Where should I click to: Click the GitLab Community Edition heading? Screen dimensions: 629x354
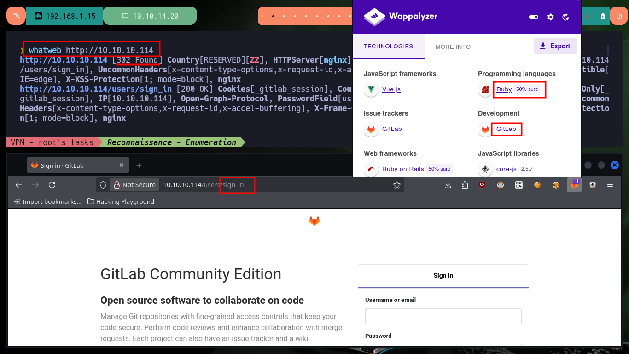[191, 274]
